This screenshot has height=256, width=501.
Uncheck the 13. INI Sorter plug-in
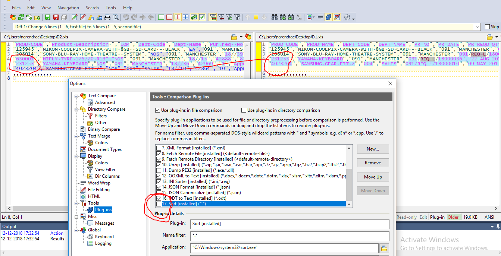click(159, 181)
